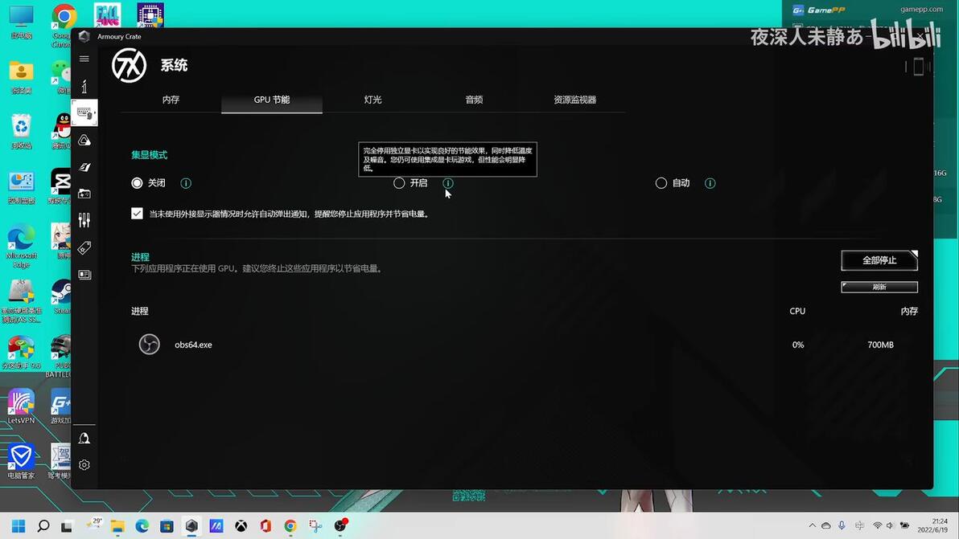Open Armoury Crate settings gear icon
The width and height of the screenshot is (959, 539).
coord(84,465)
